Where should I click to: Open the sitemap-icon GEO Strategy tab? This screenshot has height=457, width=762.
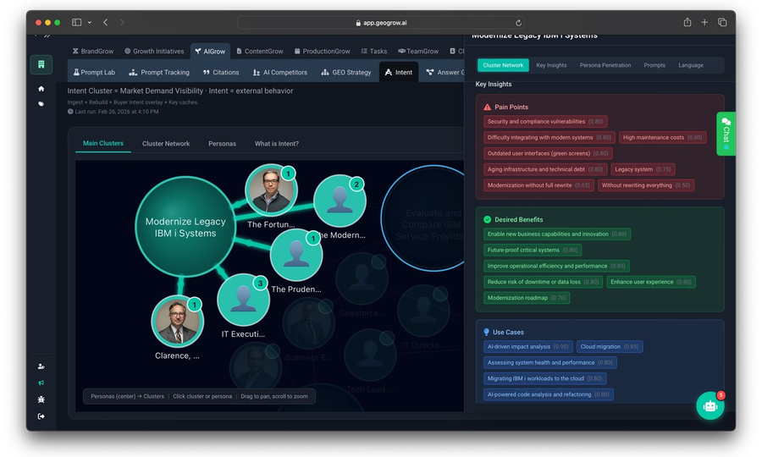[346, 73]
